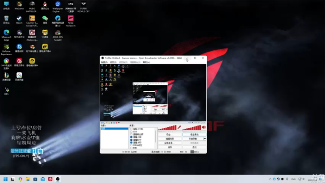Open the PUBG BATTLEGROUNDS desktop shortcut
The image size is (325, 183).
pyautogui.click(x=32, y=7)
